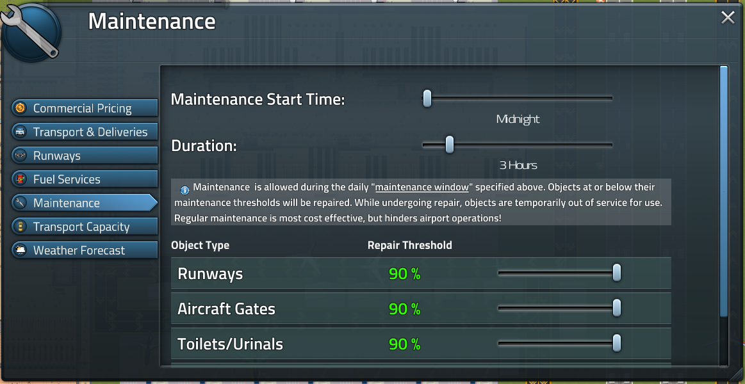Screen dimensions: 745x384
Task: Click the Transport Capacity traffic light icon
Action: pyautogui.click(x=20, y=227)
